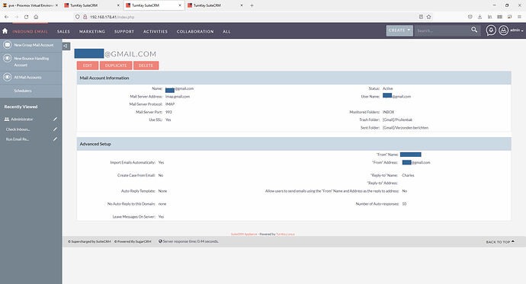Click the BACK TO TOP link

point(500,242)
